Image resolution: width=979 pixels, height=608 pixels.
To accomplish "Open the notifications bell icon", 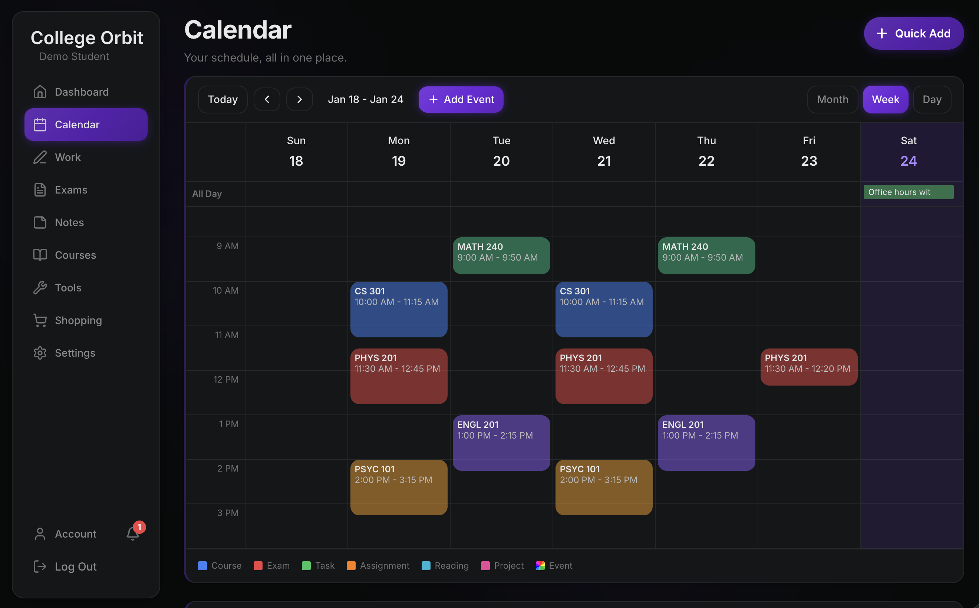I will click(x=132, y=533).
